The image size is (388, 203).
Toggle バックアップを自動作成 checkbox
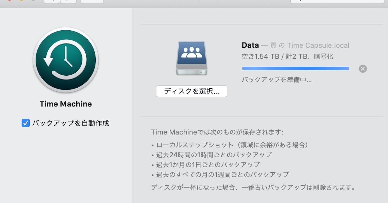click(x=26, y=123)
